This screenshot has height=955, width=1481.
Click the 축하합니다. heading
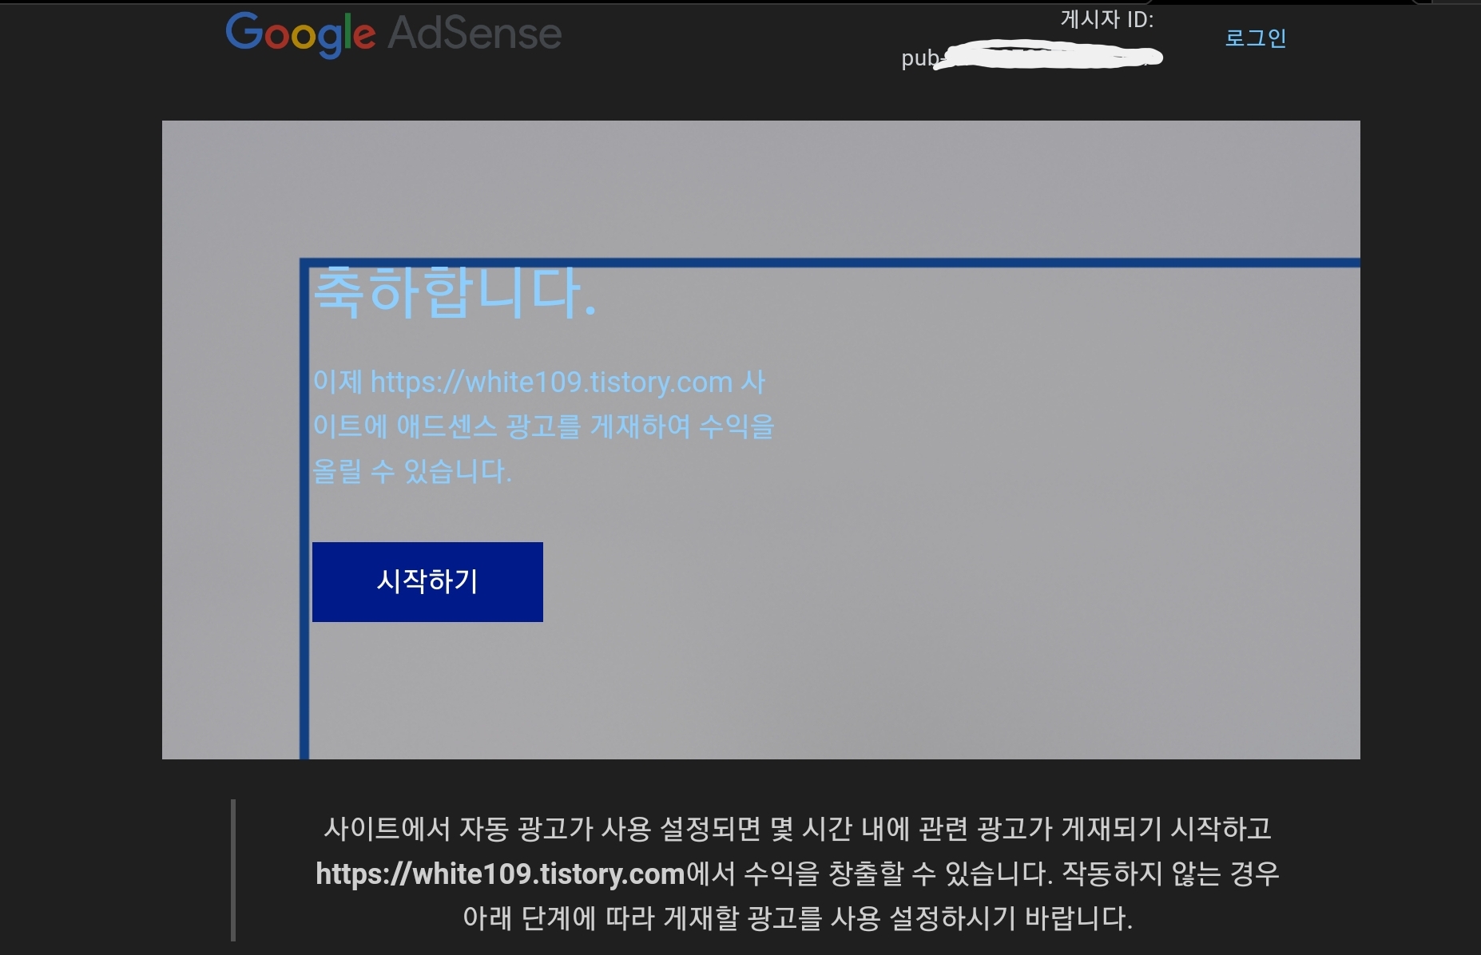click(455, 292)
